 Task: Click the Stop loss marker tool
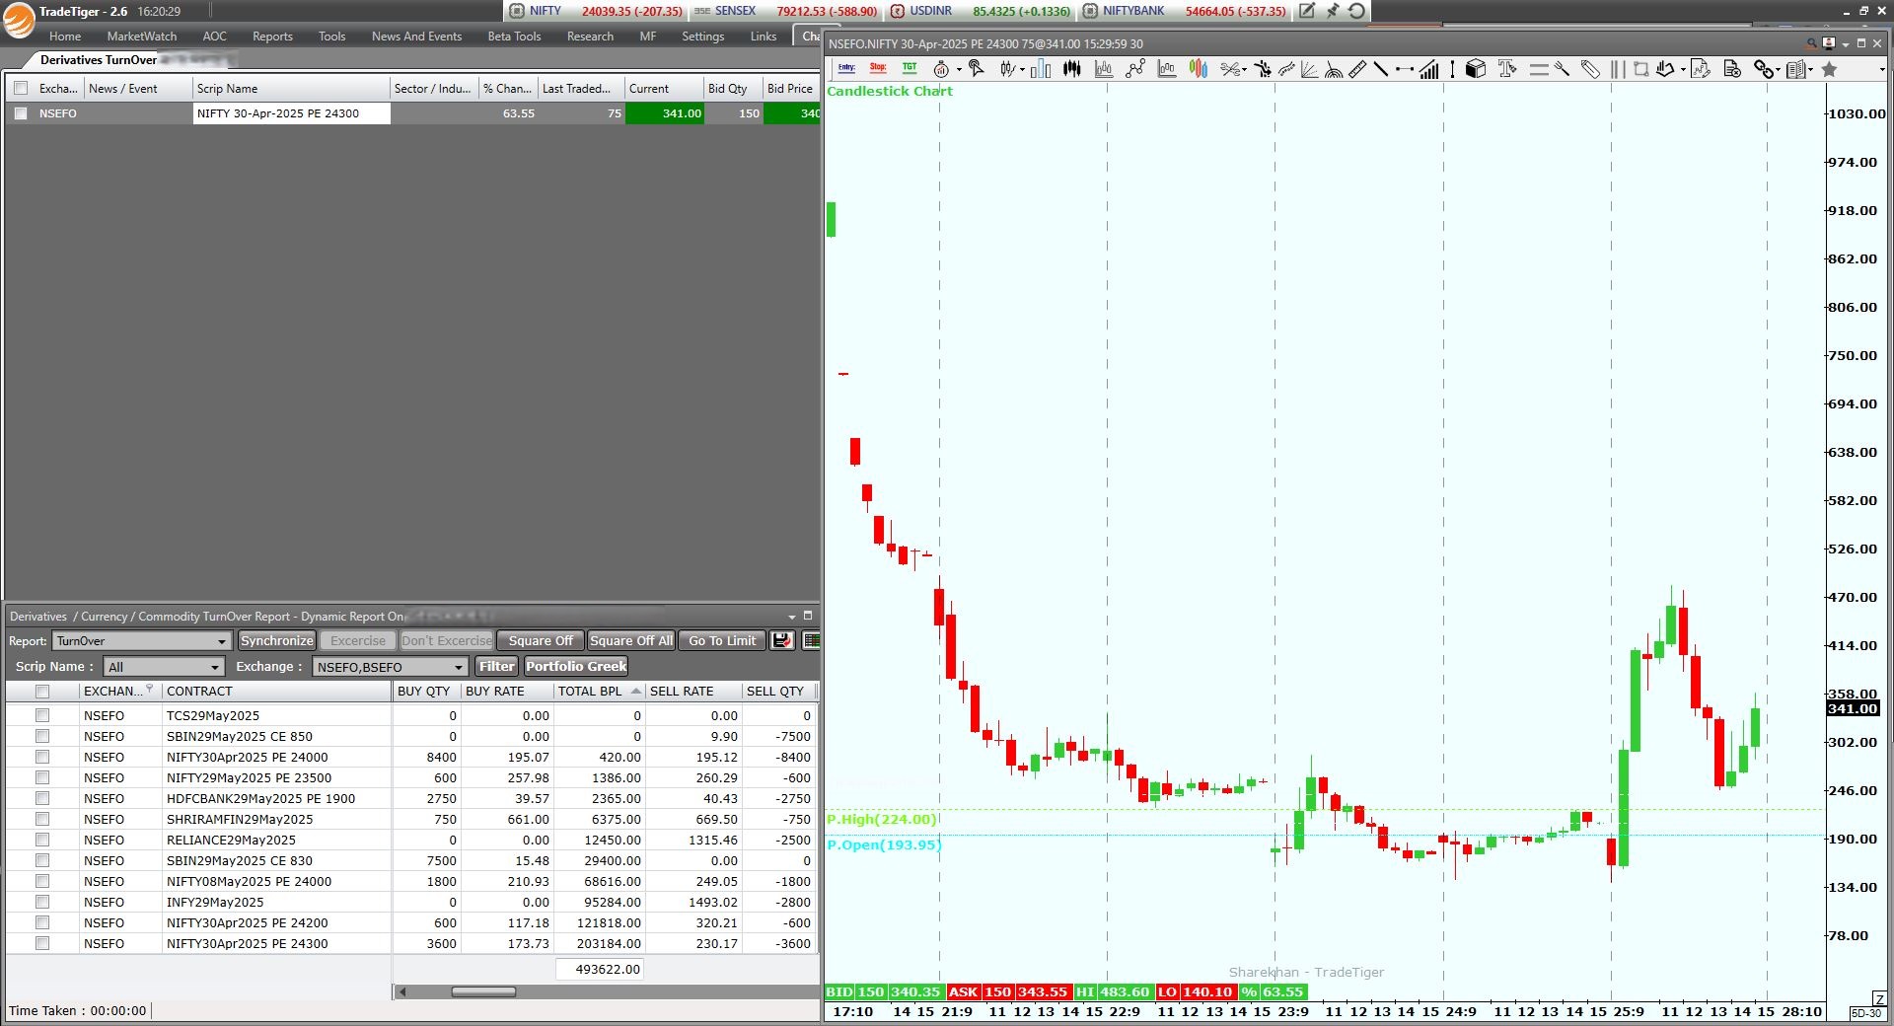click(x=878, y=68)
